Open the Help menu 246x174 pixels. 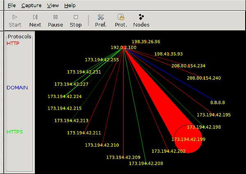70,5
